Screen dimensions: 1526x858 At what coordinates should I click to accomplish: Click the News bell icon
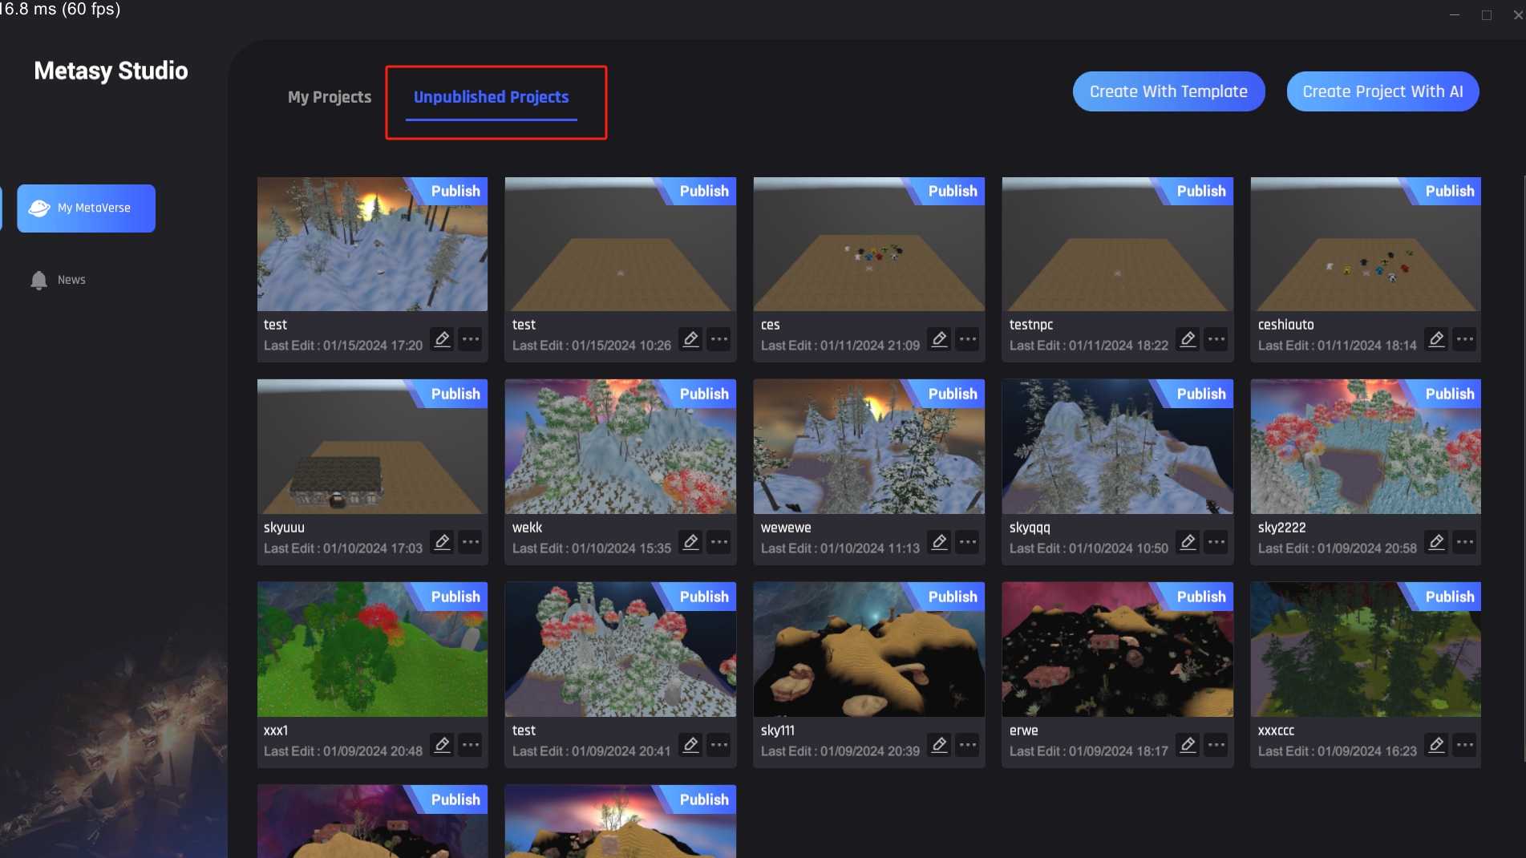point(38,280)
